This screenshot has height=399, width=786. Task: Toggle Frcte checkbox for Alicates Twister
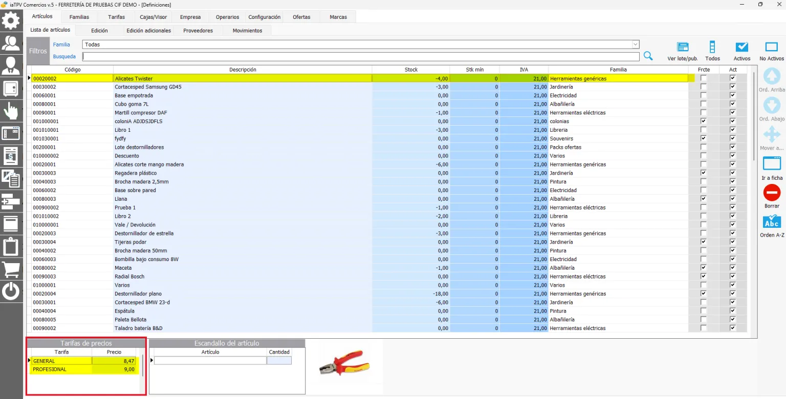coord(704,78)
